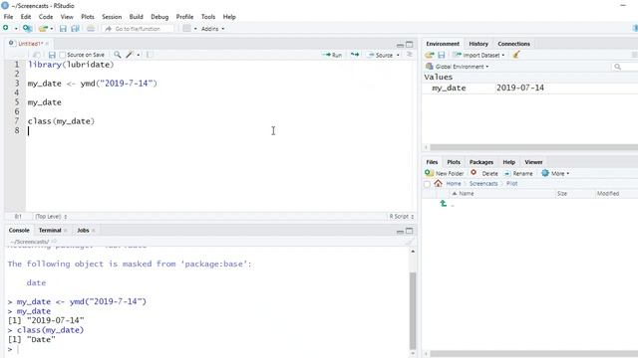Open the (Top Level) scope selector

51,217
